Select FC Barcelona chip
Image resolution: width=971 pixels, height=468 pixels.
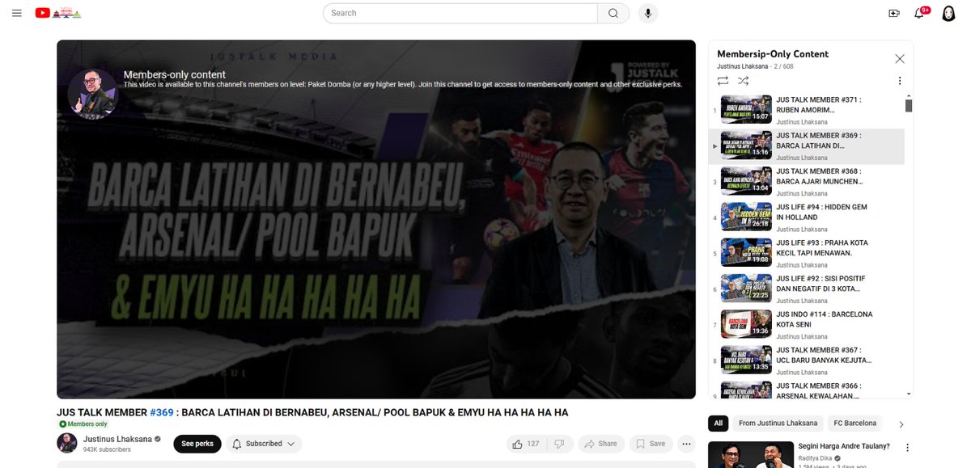tap(855, 423)
